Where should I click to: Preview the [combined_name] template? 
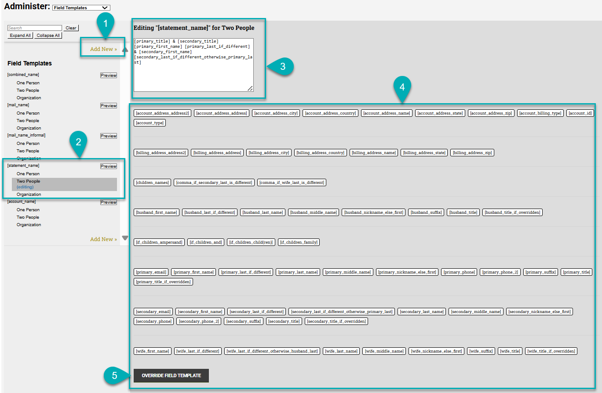108,75
